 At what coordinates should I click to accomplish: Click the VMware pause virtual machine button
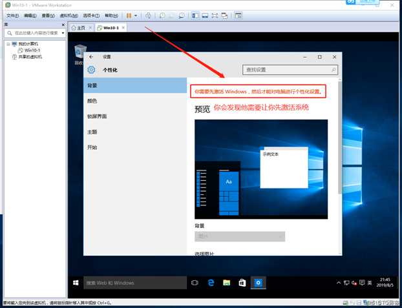pyautogui.click(x=129, y=15)
